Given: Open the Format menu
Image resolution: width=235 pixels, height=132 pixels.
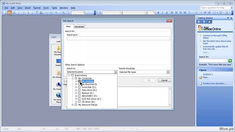Looking at the screenshot, I should 37,8.
